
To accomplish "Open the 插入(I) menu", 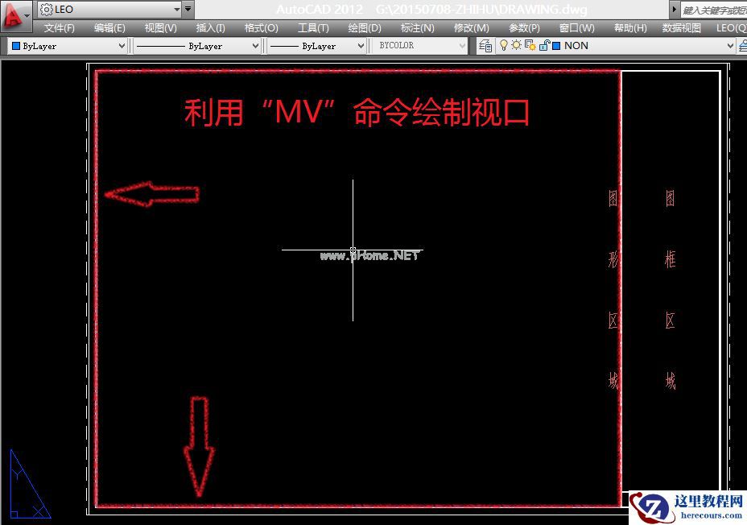I will coord(210,28).
